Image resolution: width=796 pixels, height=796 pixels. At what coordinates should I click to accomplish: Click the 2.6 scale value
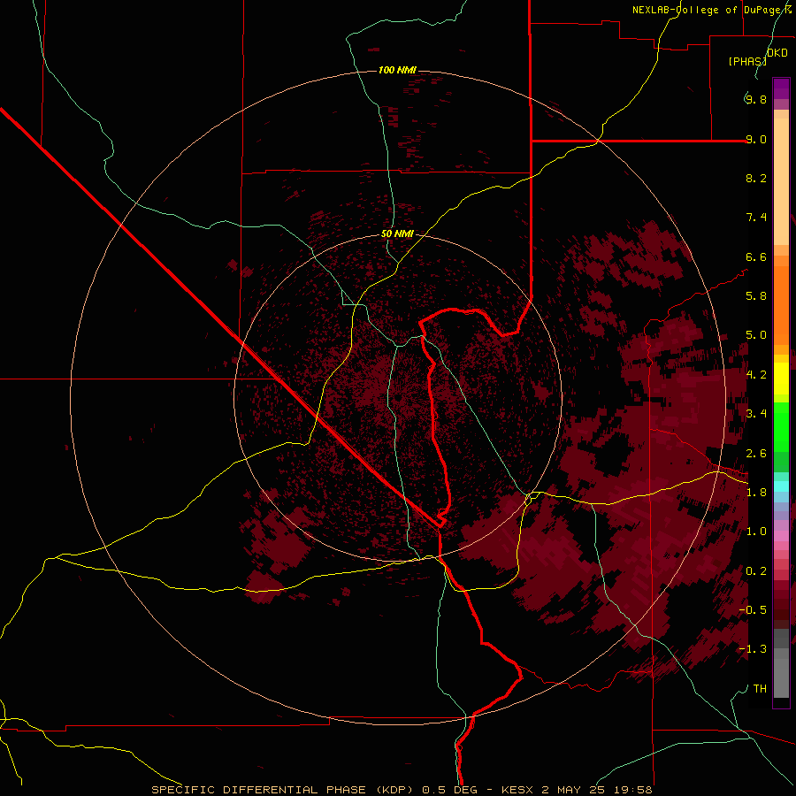pyautogui.click(x=756, y=453)
